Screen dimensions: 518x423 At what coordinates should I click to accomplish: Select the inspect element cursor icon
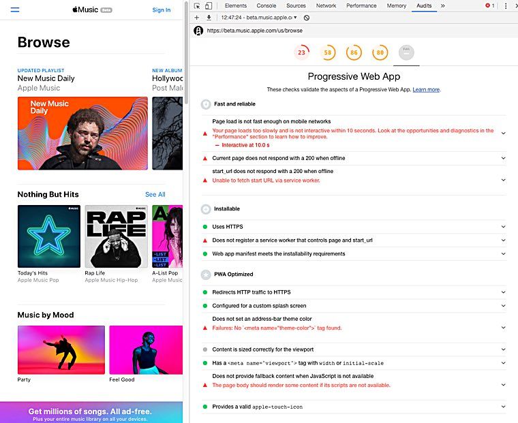(197, 5)
